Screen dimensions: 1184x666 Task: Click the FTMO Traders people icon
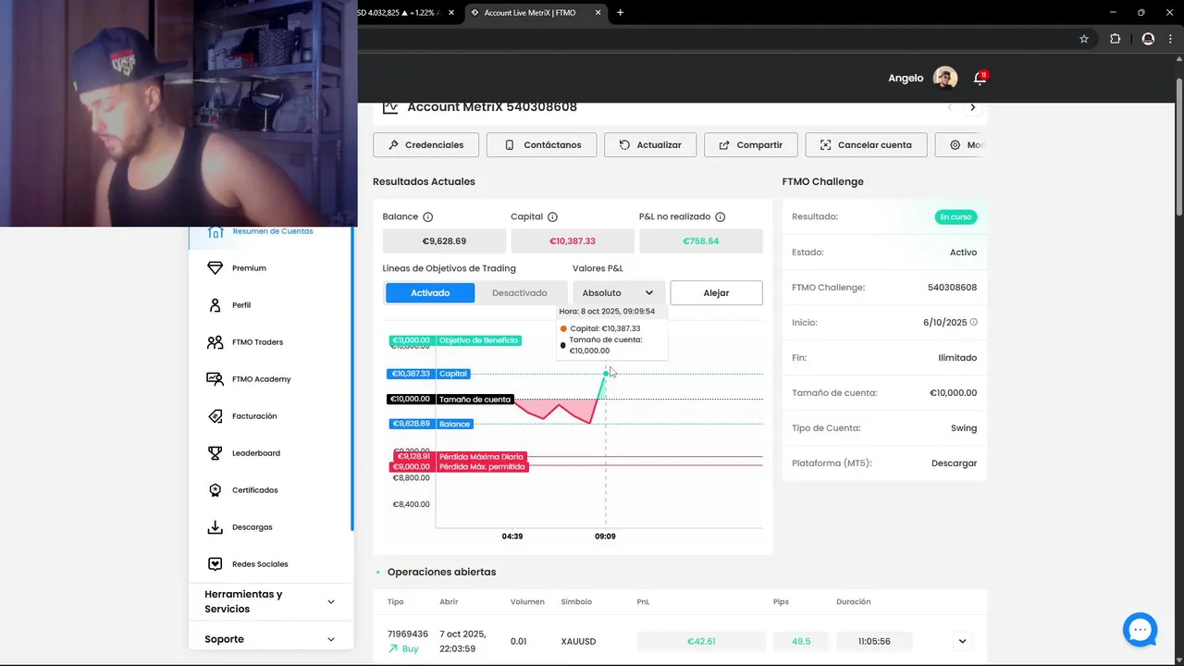pyautogui.click(x=215, y=342)
